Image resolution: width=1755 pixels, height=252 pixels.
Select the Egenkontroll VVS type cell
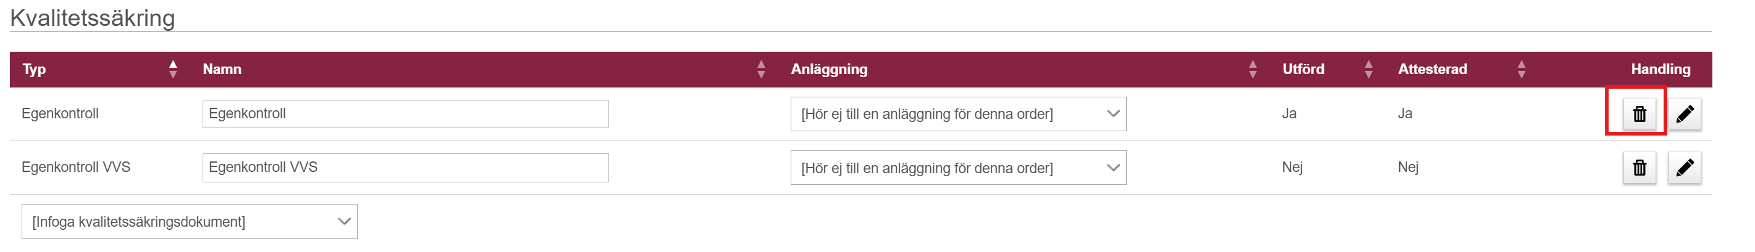pyautogui.click(x=75, y=167)
